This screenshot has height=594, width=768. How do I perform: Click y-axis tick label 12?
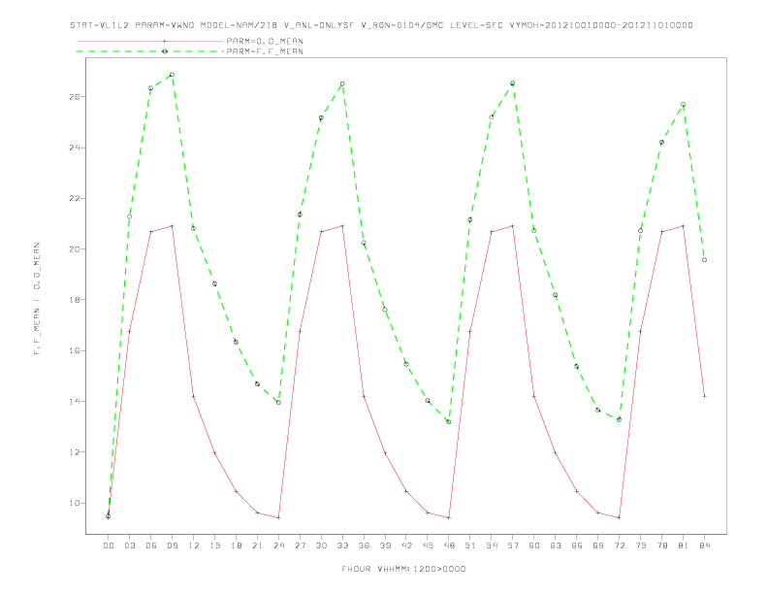pyautogui.click(x=74, y=452)
